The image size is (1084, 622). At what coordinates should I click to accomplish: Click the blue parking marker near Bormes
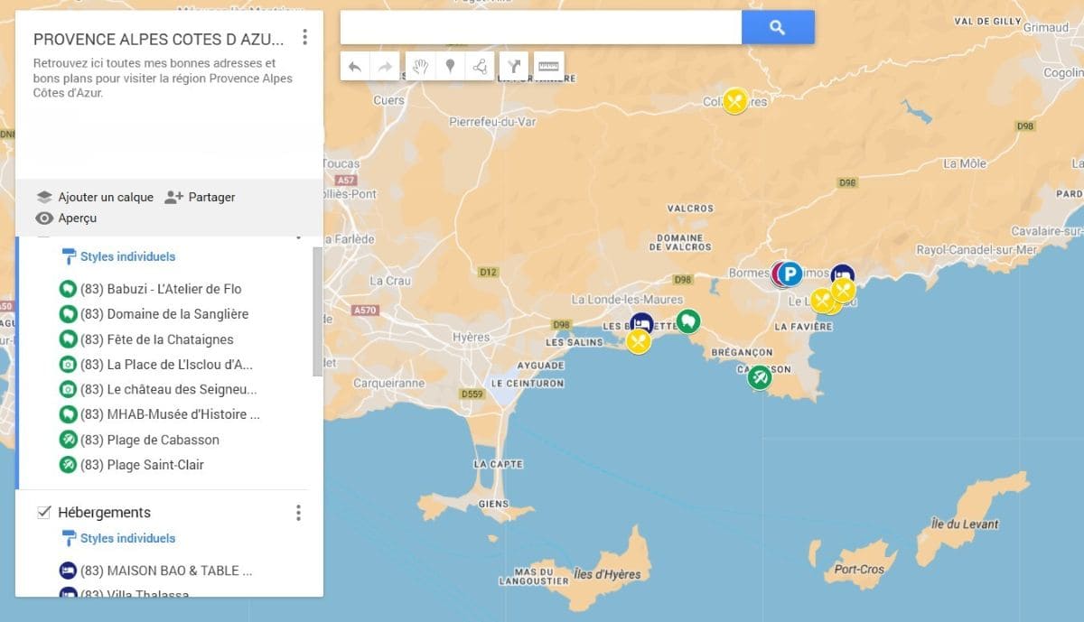click(x=790, y=274)
